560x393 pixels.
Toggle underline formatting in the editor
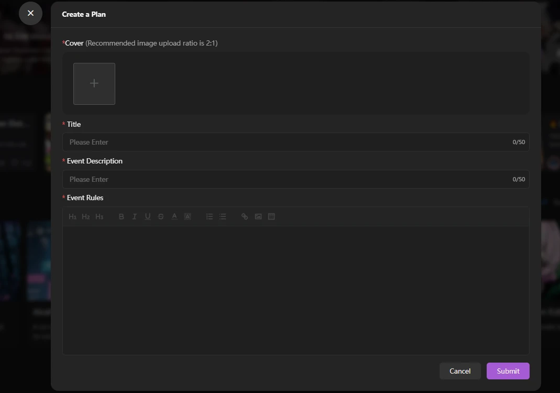click(x=148, y=216)
